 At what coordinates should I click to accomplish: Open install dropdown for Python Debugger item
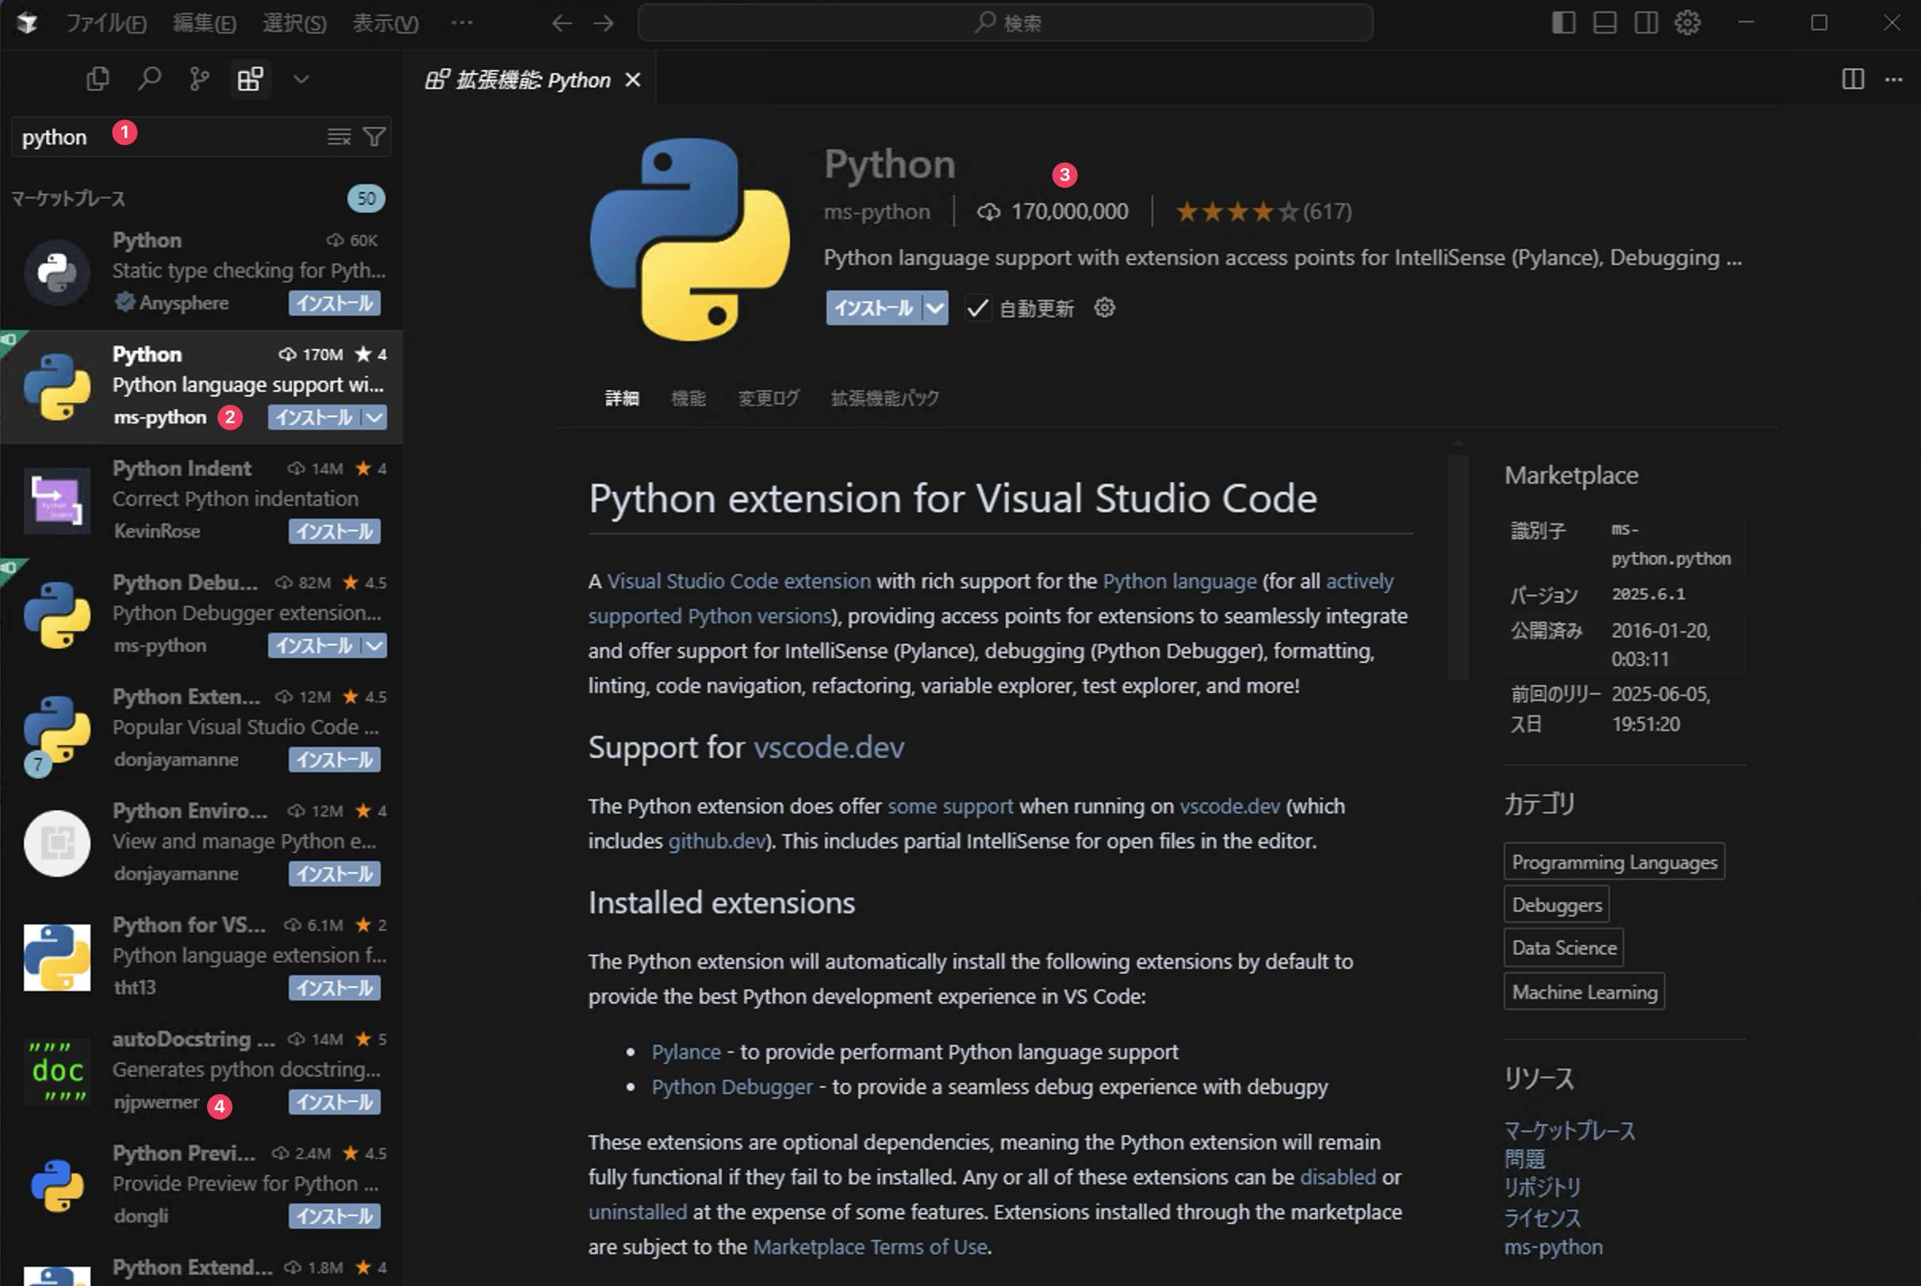coord(374,645)
